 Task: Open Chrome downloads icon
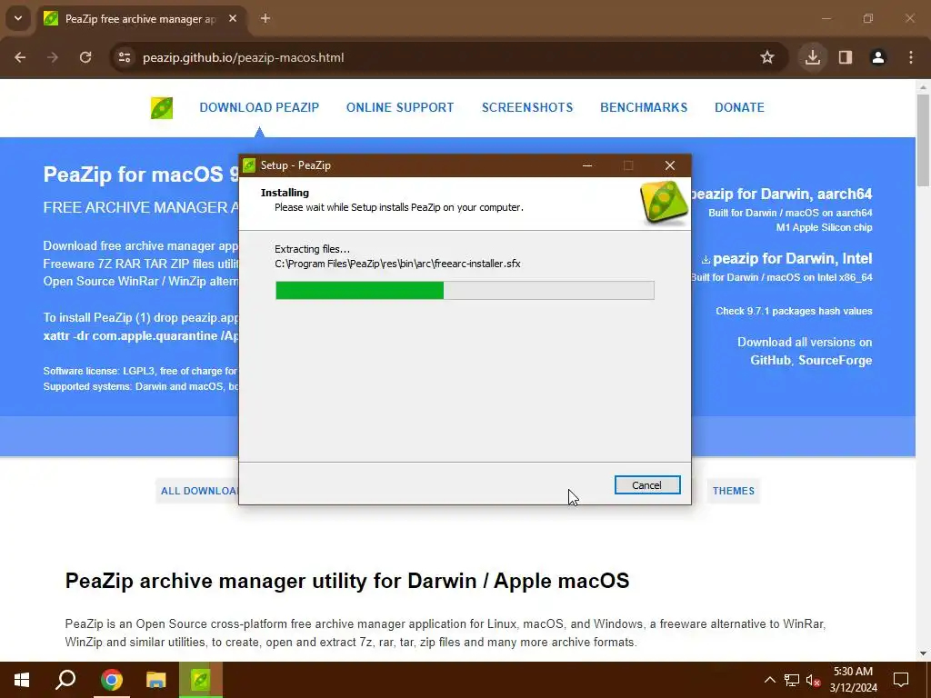tap(812, 57)
